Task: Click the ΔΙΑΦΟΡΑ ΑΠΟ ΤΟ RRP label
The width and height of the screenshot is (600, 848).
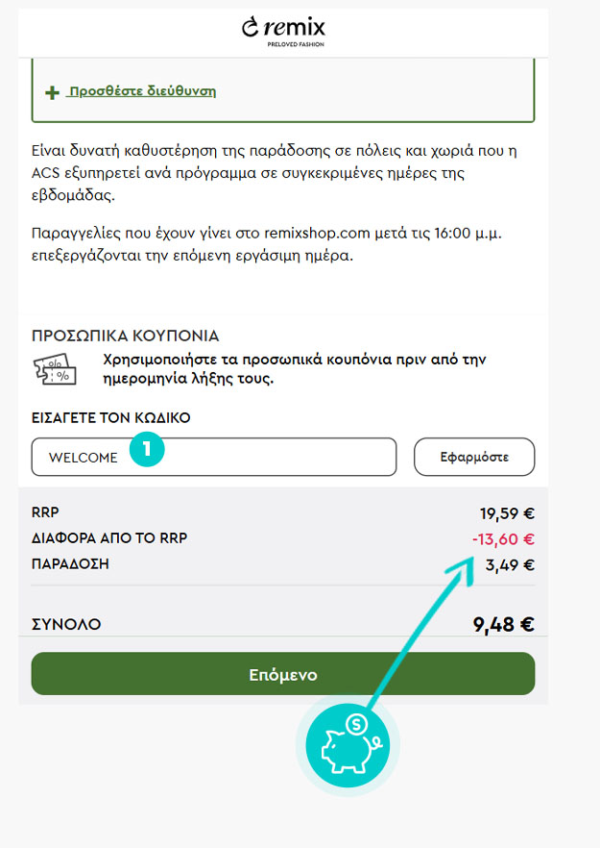Action: click(109, 538)
